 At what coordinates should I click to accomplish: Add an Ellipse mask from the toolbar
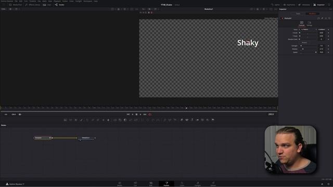coord(148,120)
